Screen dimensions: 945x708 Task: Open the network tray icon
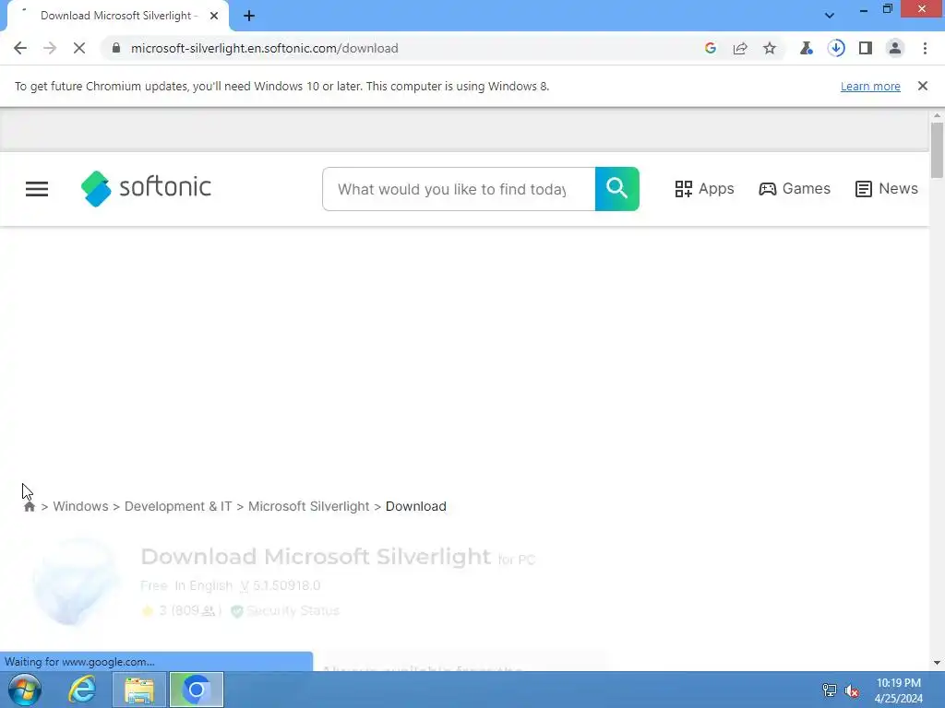[x=830, y=690]
